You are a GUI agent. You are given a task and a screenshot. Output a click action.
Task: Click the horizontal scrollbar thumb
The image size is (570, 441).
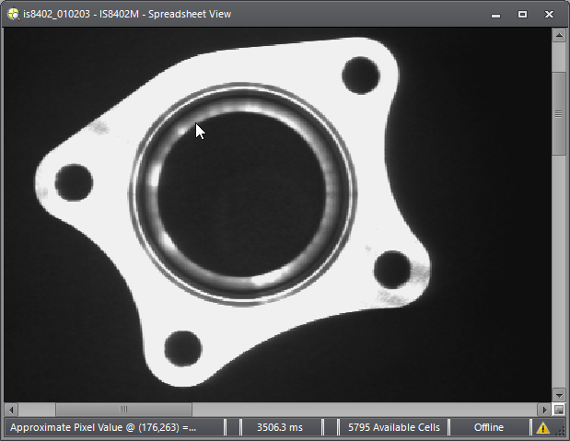123,409
